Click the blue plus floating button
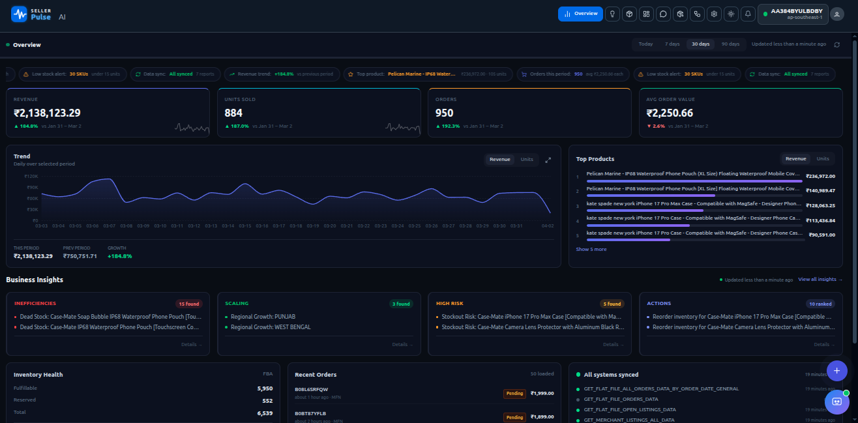This screenshot has width=858, height=423. [x=836, y=371]
